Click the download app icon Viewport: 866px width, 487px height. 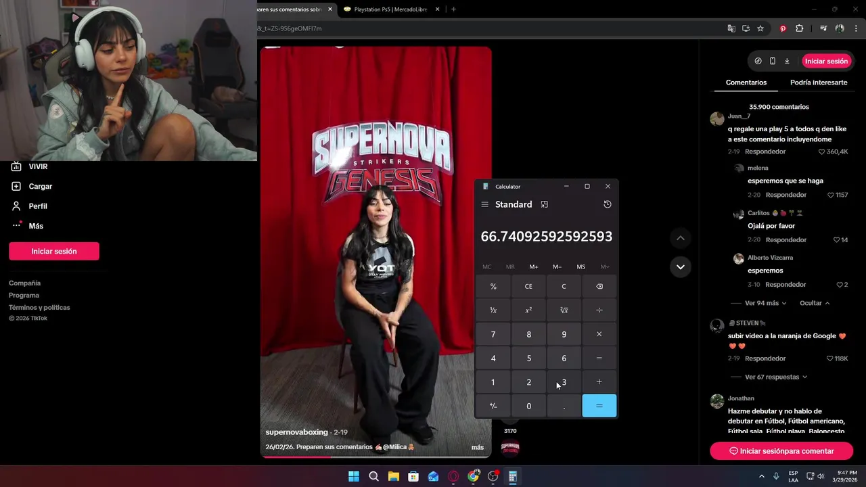tap(787, 61)
